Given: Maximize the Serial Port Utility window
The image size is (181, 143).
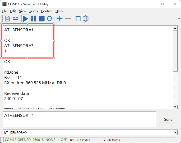Looking at the screenshot, I should coord(163,4).
